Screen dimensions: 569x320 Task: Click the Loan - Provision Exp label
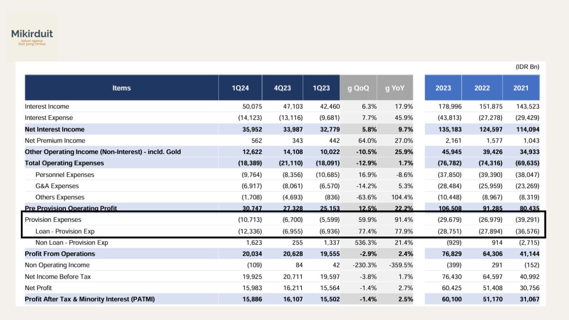pos(65,231)
